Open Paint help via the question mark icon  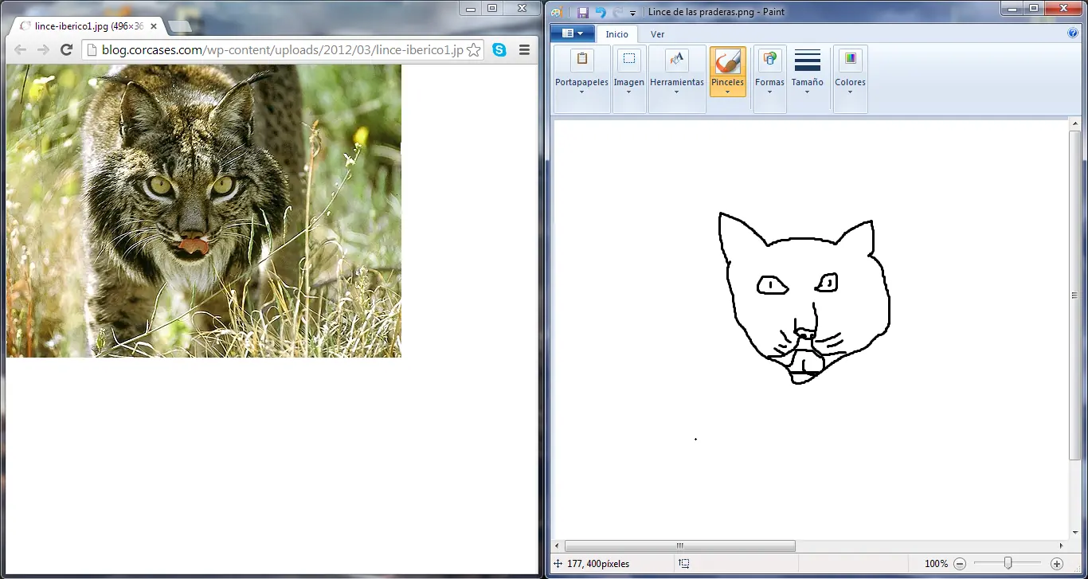[x=1072, y=33]
